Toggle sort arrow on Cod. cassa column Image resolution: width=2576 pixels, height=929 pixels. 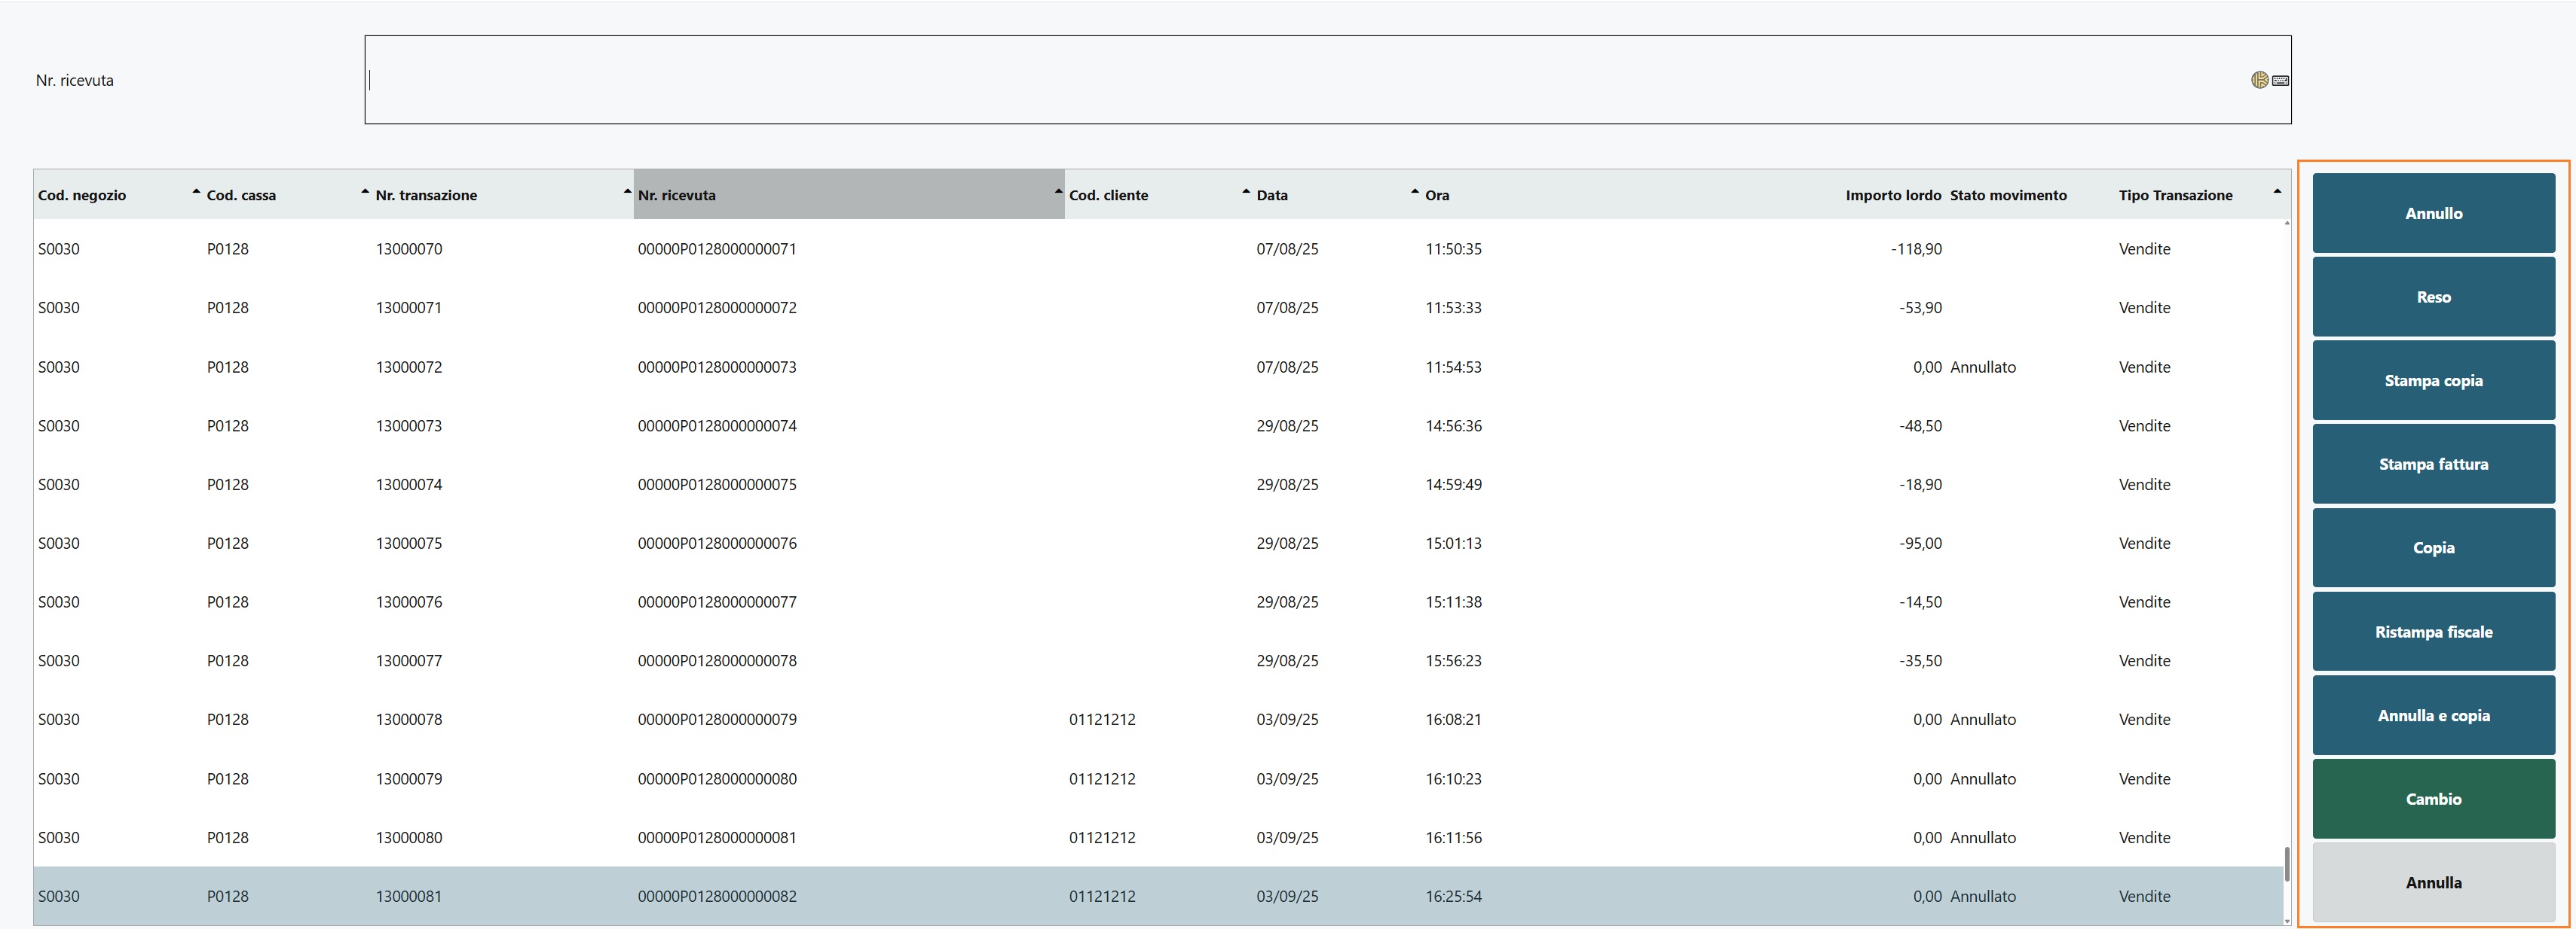pyautogui.click(x=365, y=190)
